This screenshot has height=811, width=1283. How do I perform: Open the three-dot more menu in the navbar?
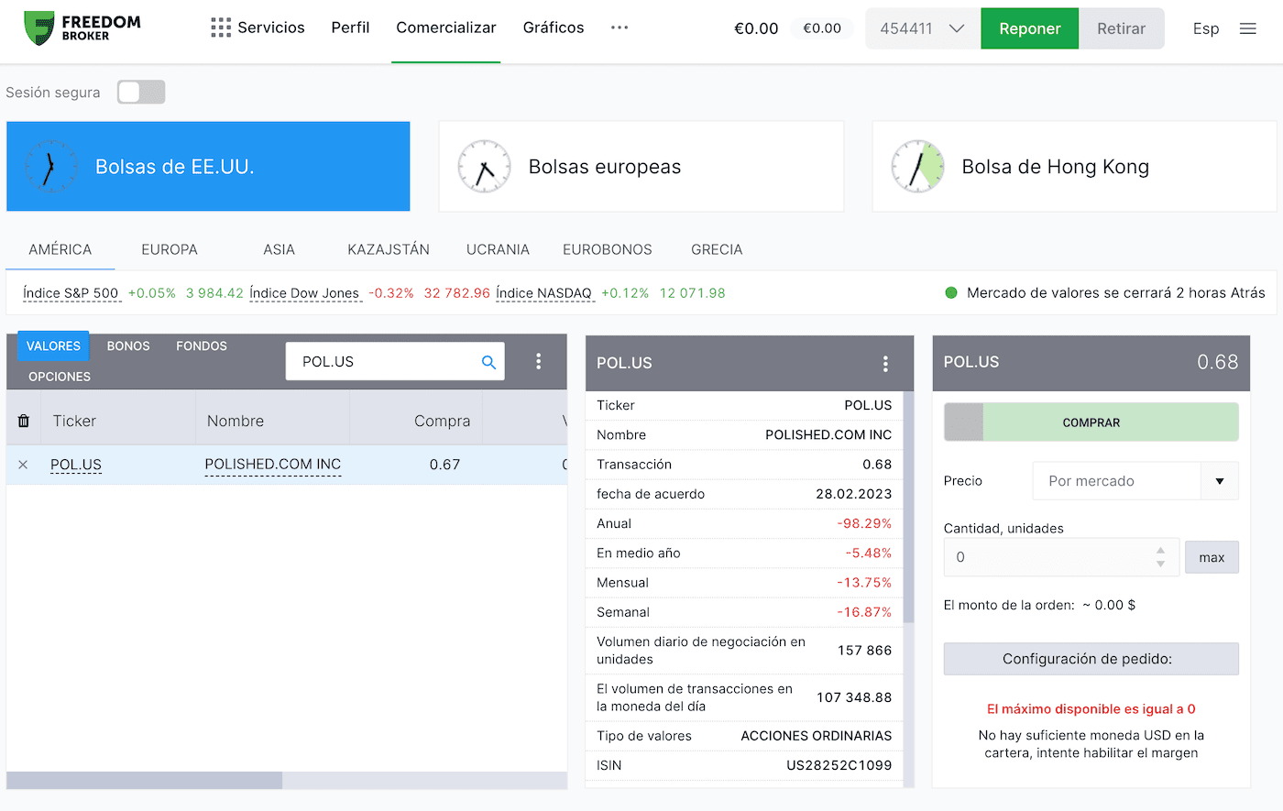click(620, 27)
